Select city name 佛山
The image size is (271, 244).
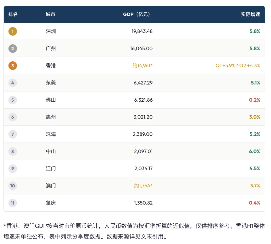[51, 100]
